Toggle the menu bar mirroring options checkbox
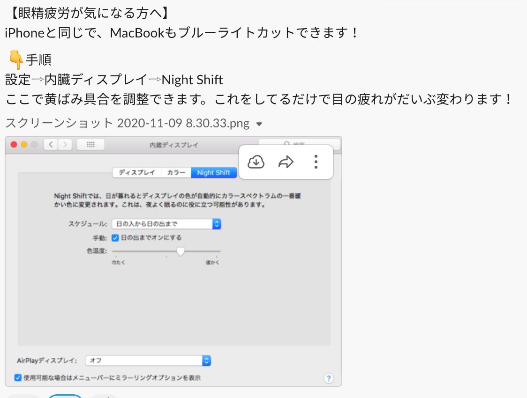 coord(18,377)
